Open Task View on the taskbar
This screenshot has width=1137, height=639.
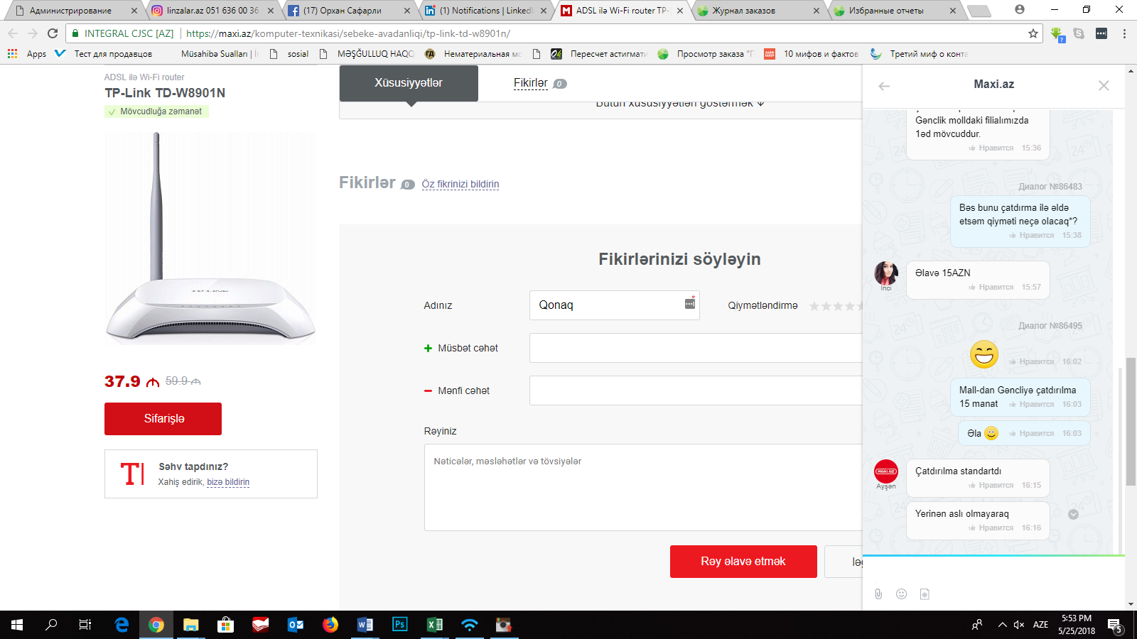click(85, 625)
